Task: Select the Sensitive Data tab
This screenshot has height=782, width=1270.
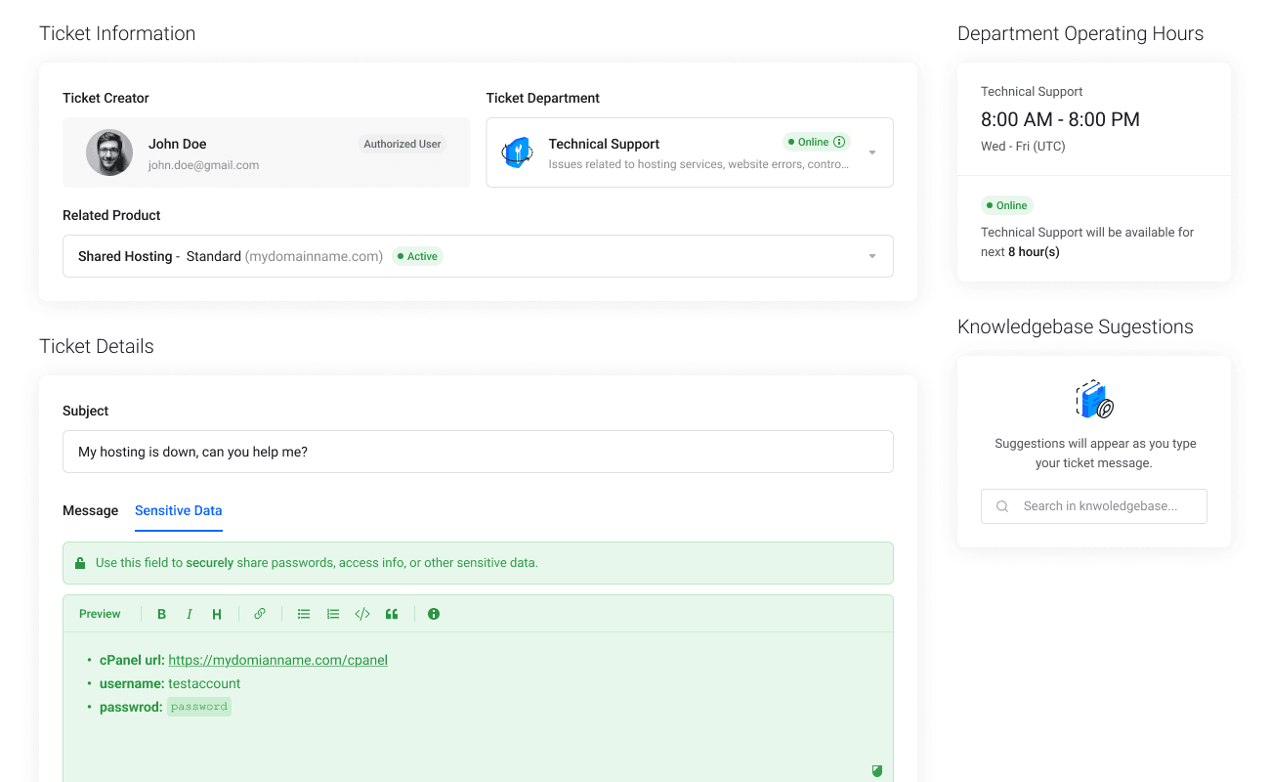Action: coord(179,510)
